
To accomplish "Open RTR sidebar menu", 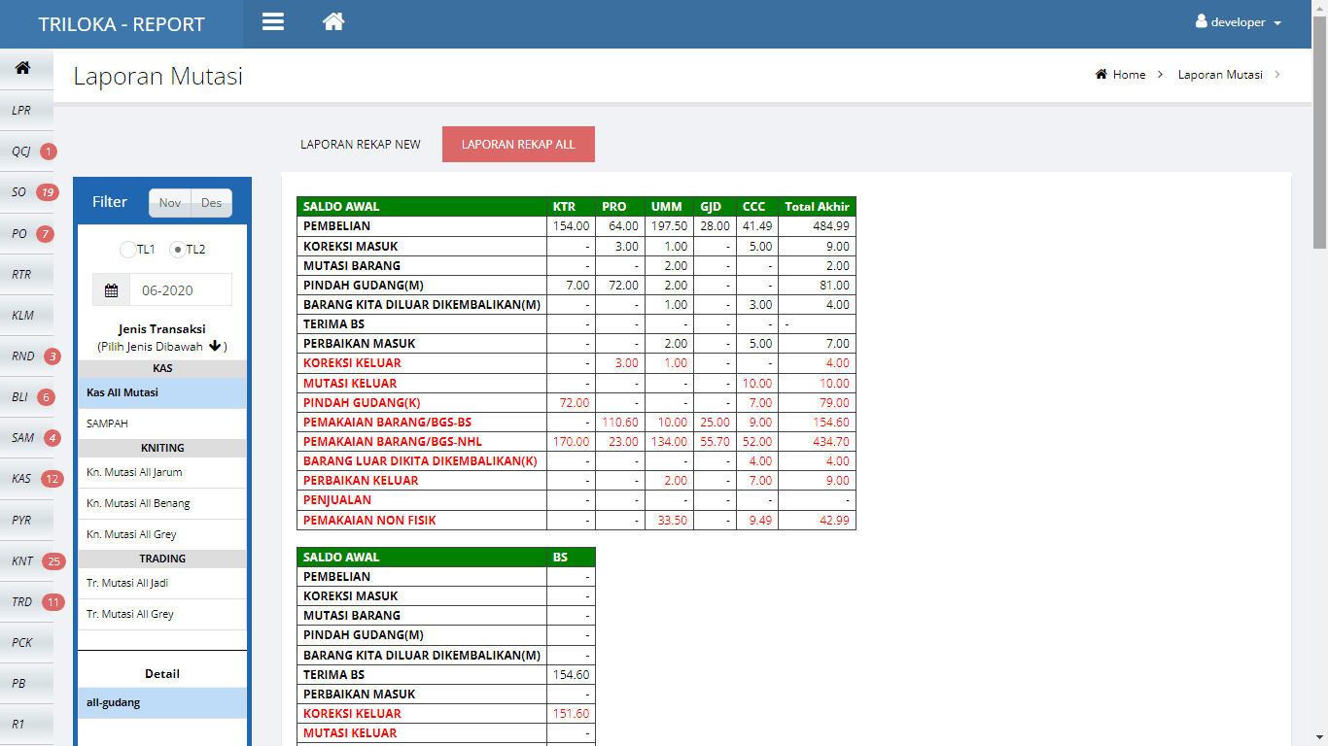I will (x=26, y=275).
